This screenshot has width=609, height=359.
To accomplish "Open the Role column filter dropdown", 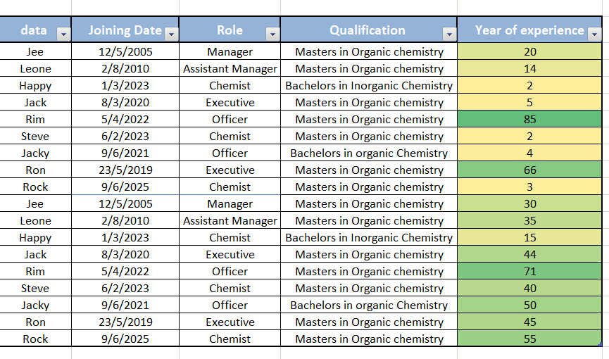I will (272, 34).
